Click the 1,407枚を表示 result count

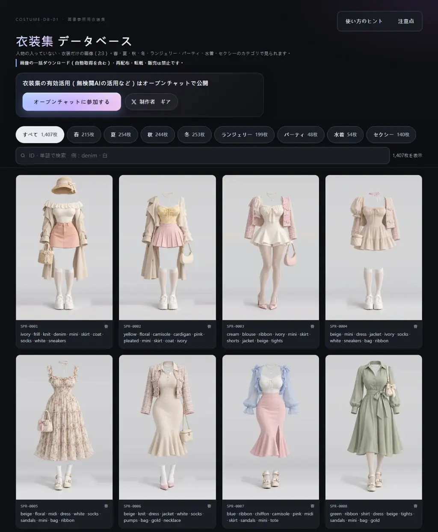[407, 156]
